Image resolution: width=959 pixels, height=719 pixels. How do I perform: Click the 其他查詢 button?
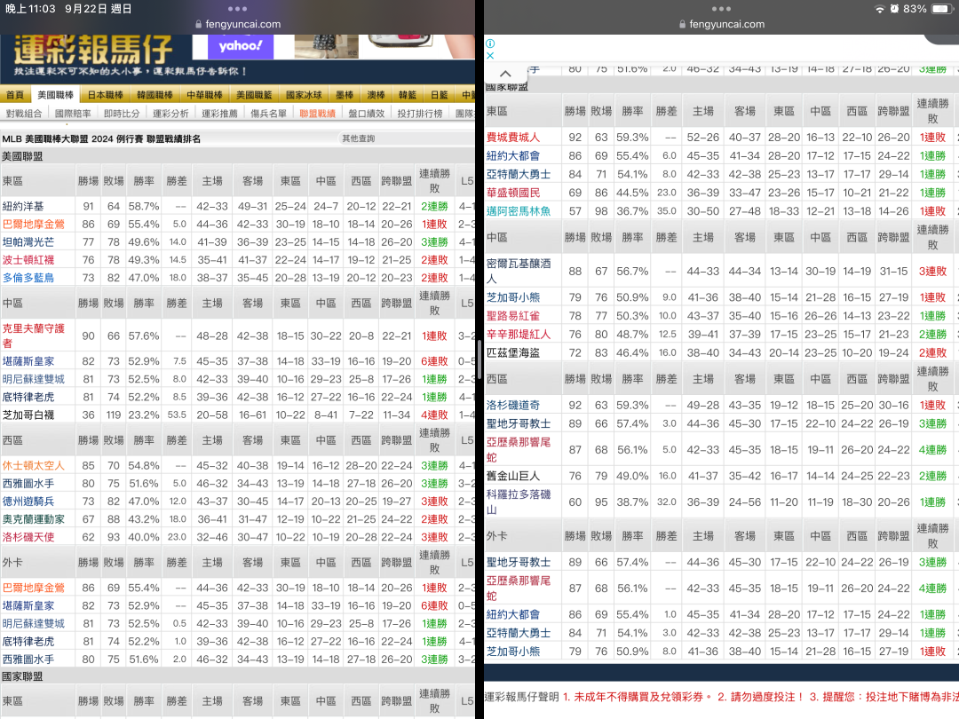359,138
